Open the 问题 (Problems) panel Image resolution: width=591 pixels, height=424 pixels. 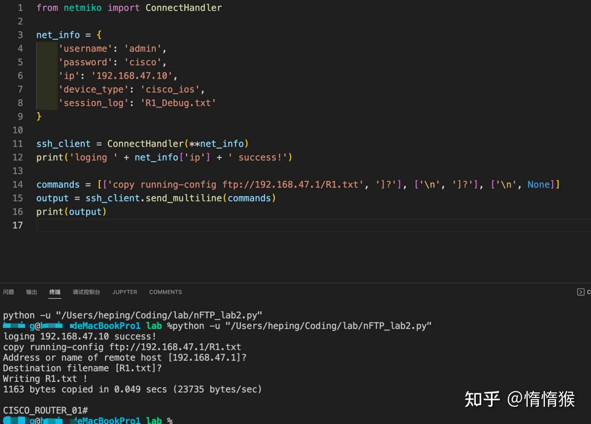coord(9,292)
